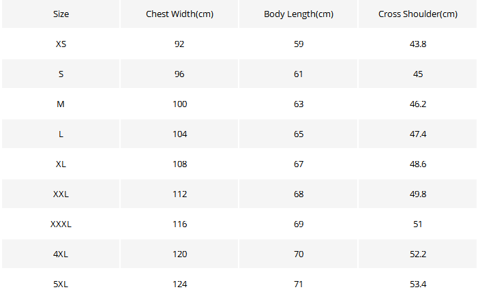The width and height of the screenshot is (480, 294).
Task: Select the 5XL size cell
Action: [61, 284]
